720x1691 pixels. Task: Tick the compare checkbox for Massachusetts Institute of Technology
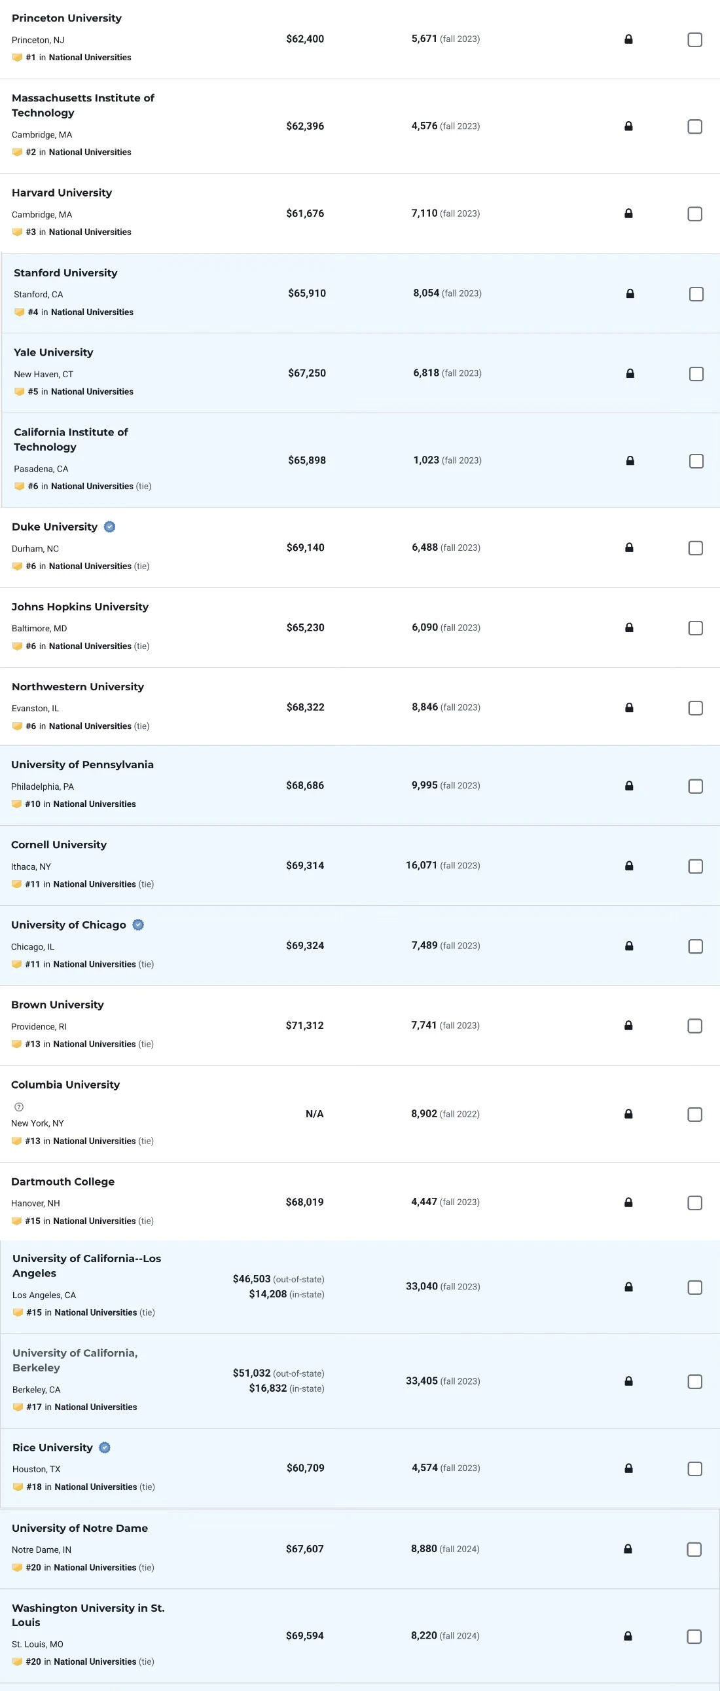tap(694, 126)
